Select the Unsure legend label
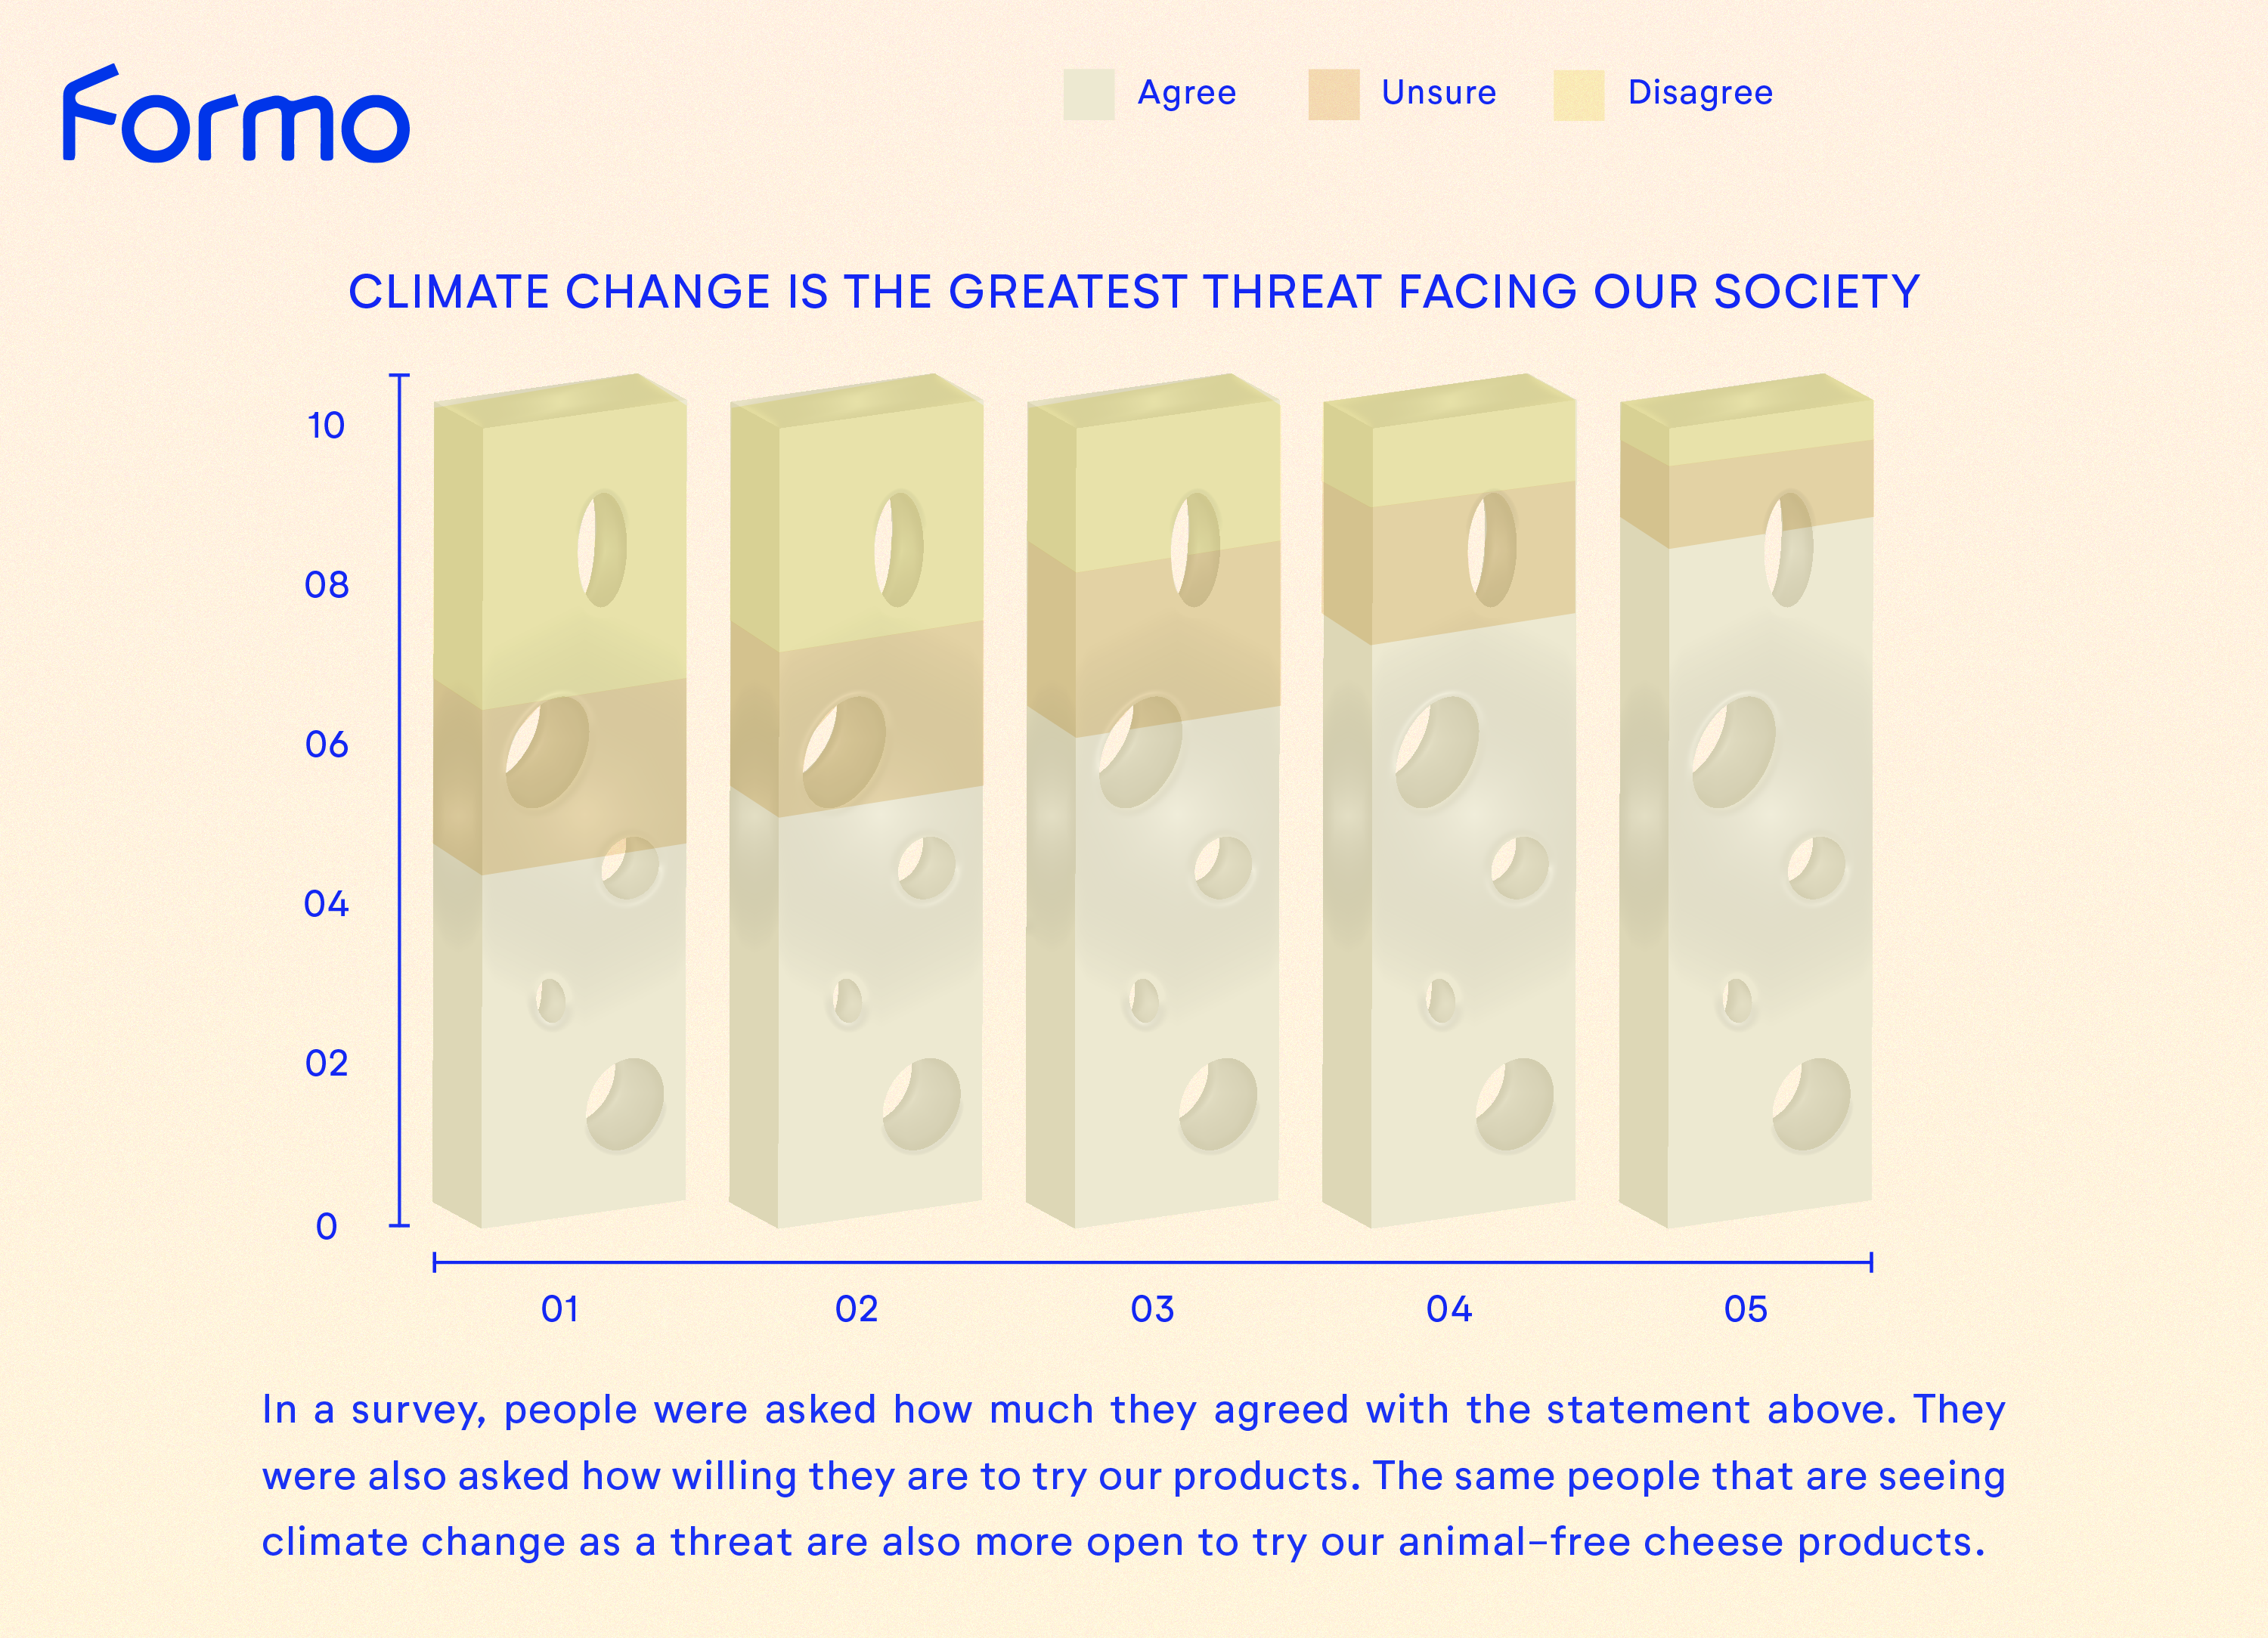This screenshot has height=1638, width=2268. (1439, 93)
